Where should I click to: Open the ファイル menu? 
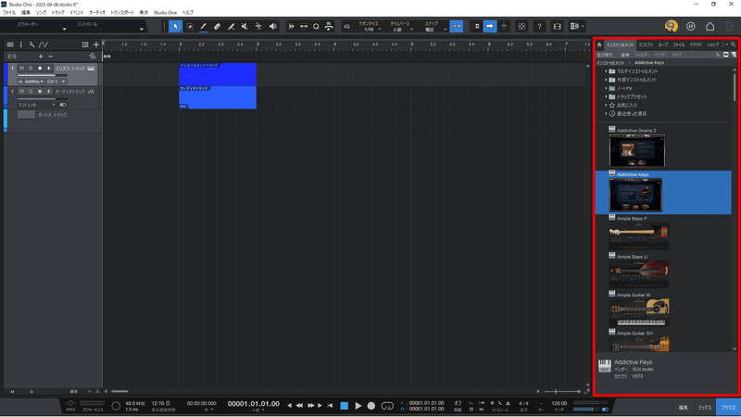[x=9, y=13]
